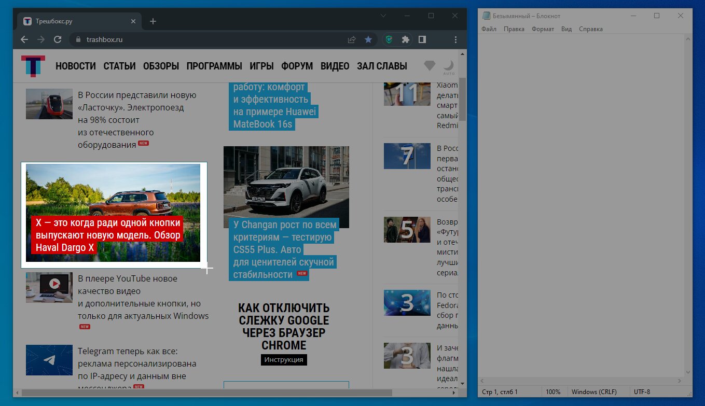Image resolution: width=705 pixels, height=406 pixels.
Task: Open the Fedora article by По сто
Action: coord(447,310)
